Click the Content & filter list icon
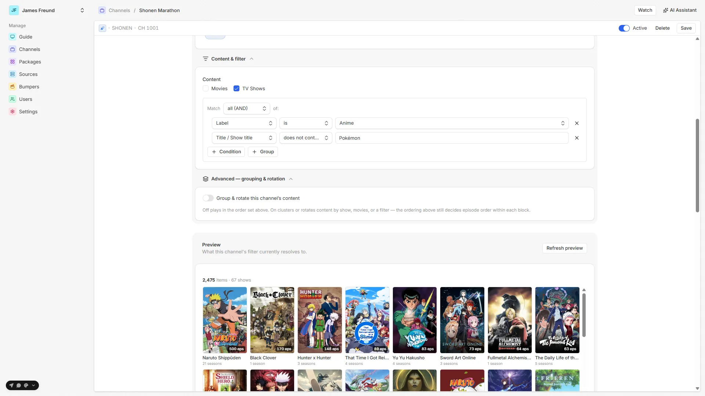 (x=206, y=59)
